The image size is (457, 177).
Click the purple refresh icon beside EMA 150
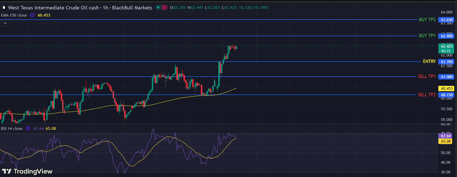32,15
